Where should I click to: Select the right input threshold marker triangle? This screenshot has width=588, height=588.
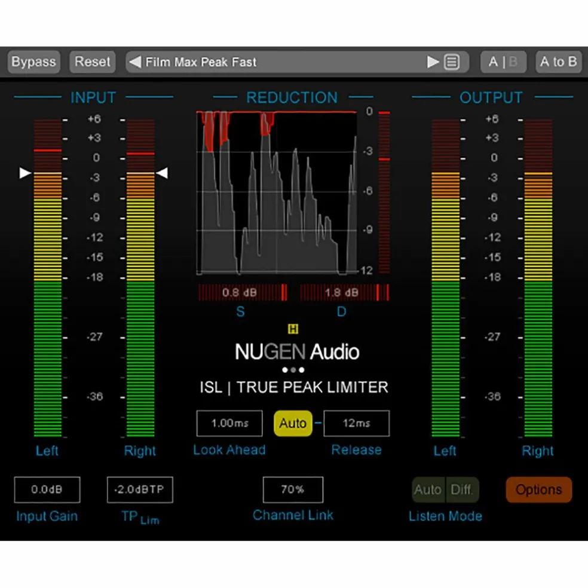pos(162,173)
